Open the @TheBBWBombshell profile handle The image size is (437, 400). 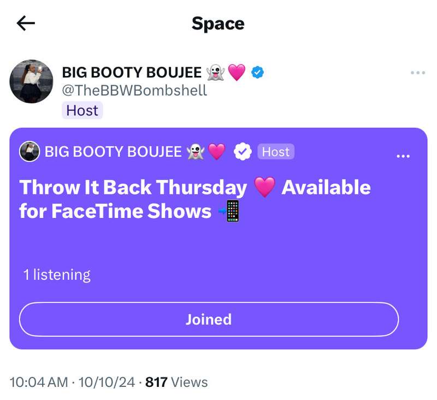pos(134,91)
